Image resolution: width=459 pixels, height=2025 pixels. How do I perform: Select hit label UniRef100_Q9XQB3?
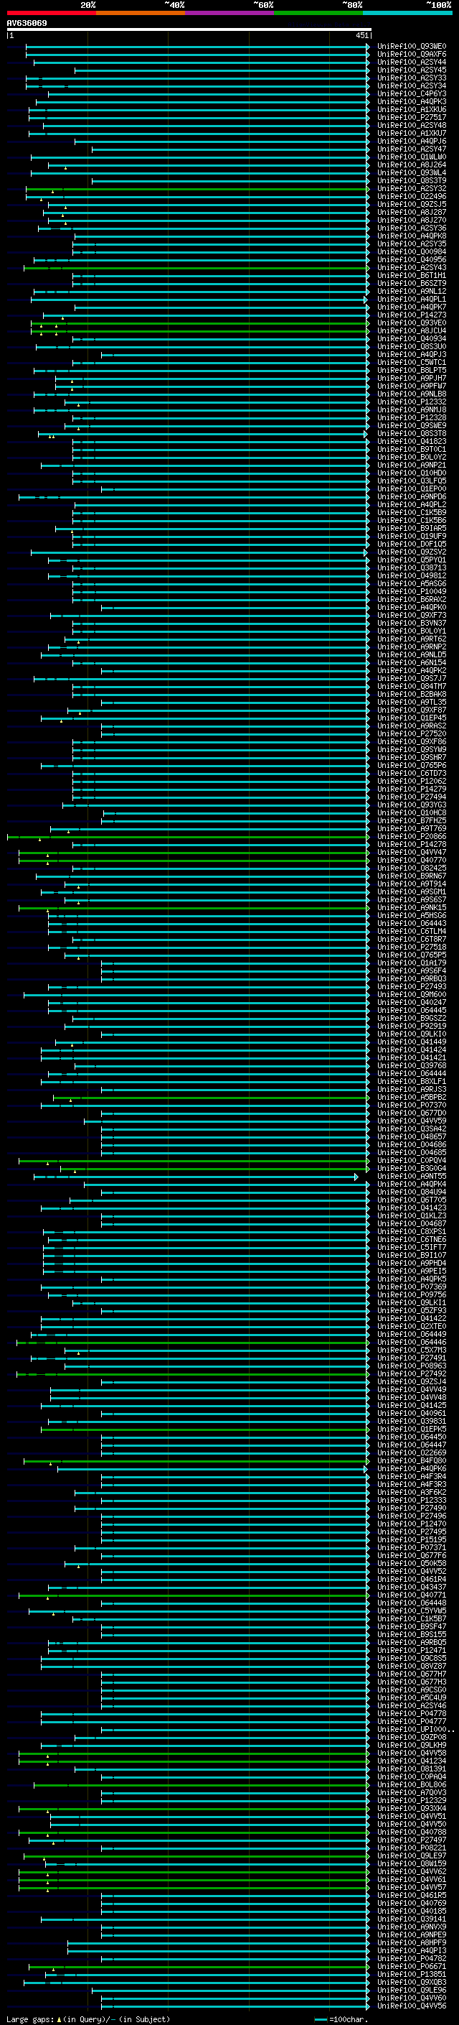click(x=412, y=1982)
